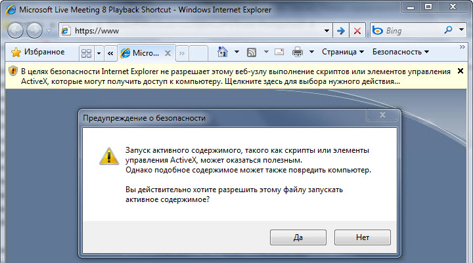
Task: Click the Go arrow beside address bar
Action: (342, 30)
